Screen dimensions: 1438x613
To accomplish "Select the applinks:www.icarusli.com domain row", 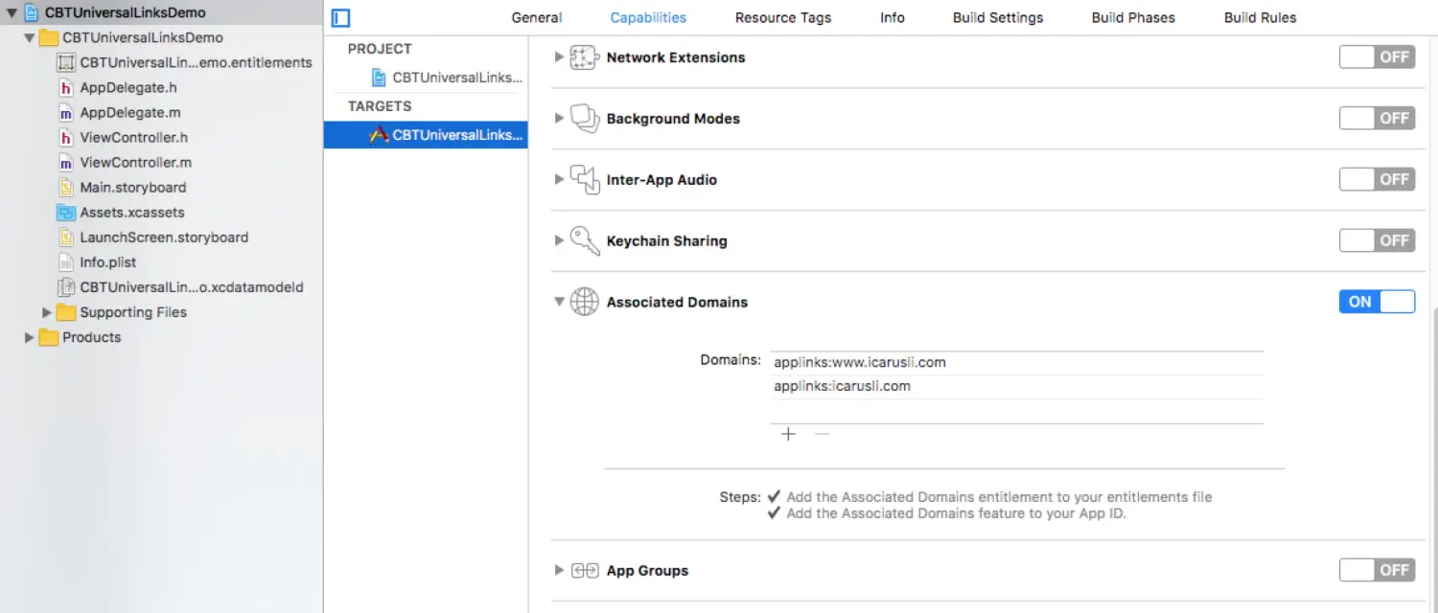I will coord(1017,363).
